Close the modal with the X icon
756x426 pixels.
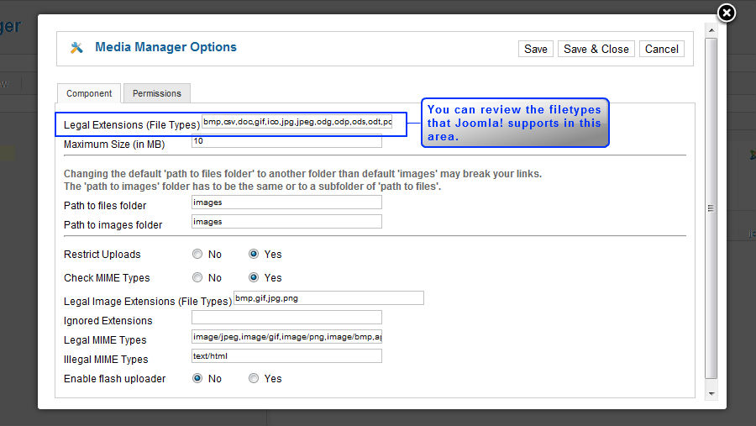(727, 13)
